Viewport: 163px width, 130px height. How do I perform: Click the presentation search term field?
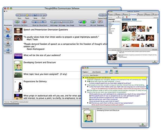click(114, 19)
